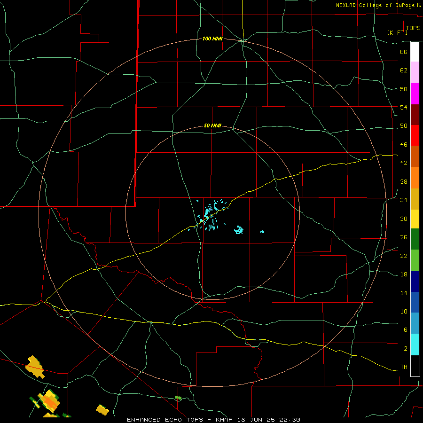Click the '18' legend value
This screenshot has width=423, height=423.
[x=404, y=274]
